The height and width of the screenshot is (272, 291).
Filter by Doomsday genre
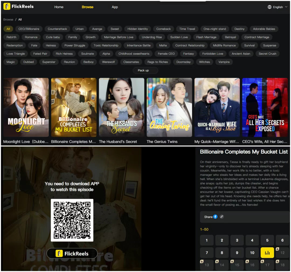coord(183,62)
